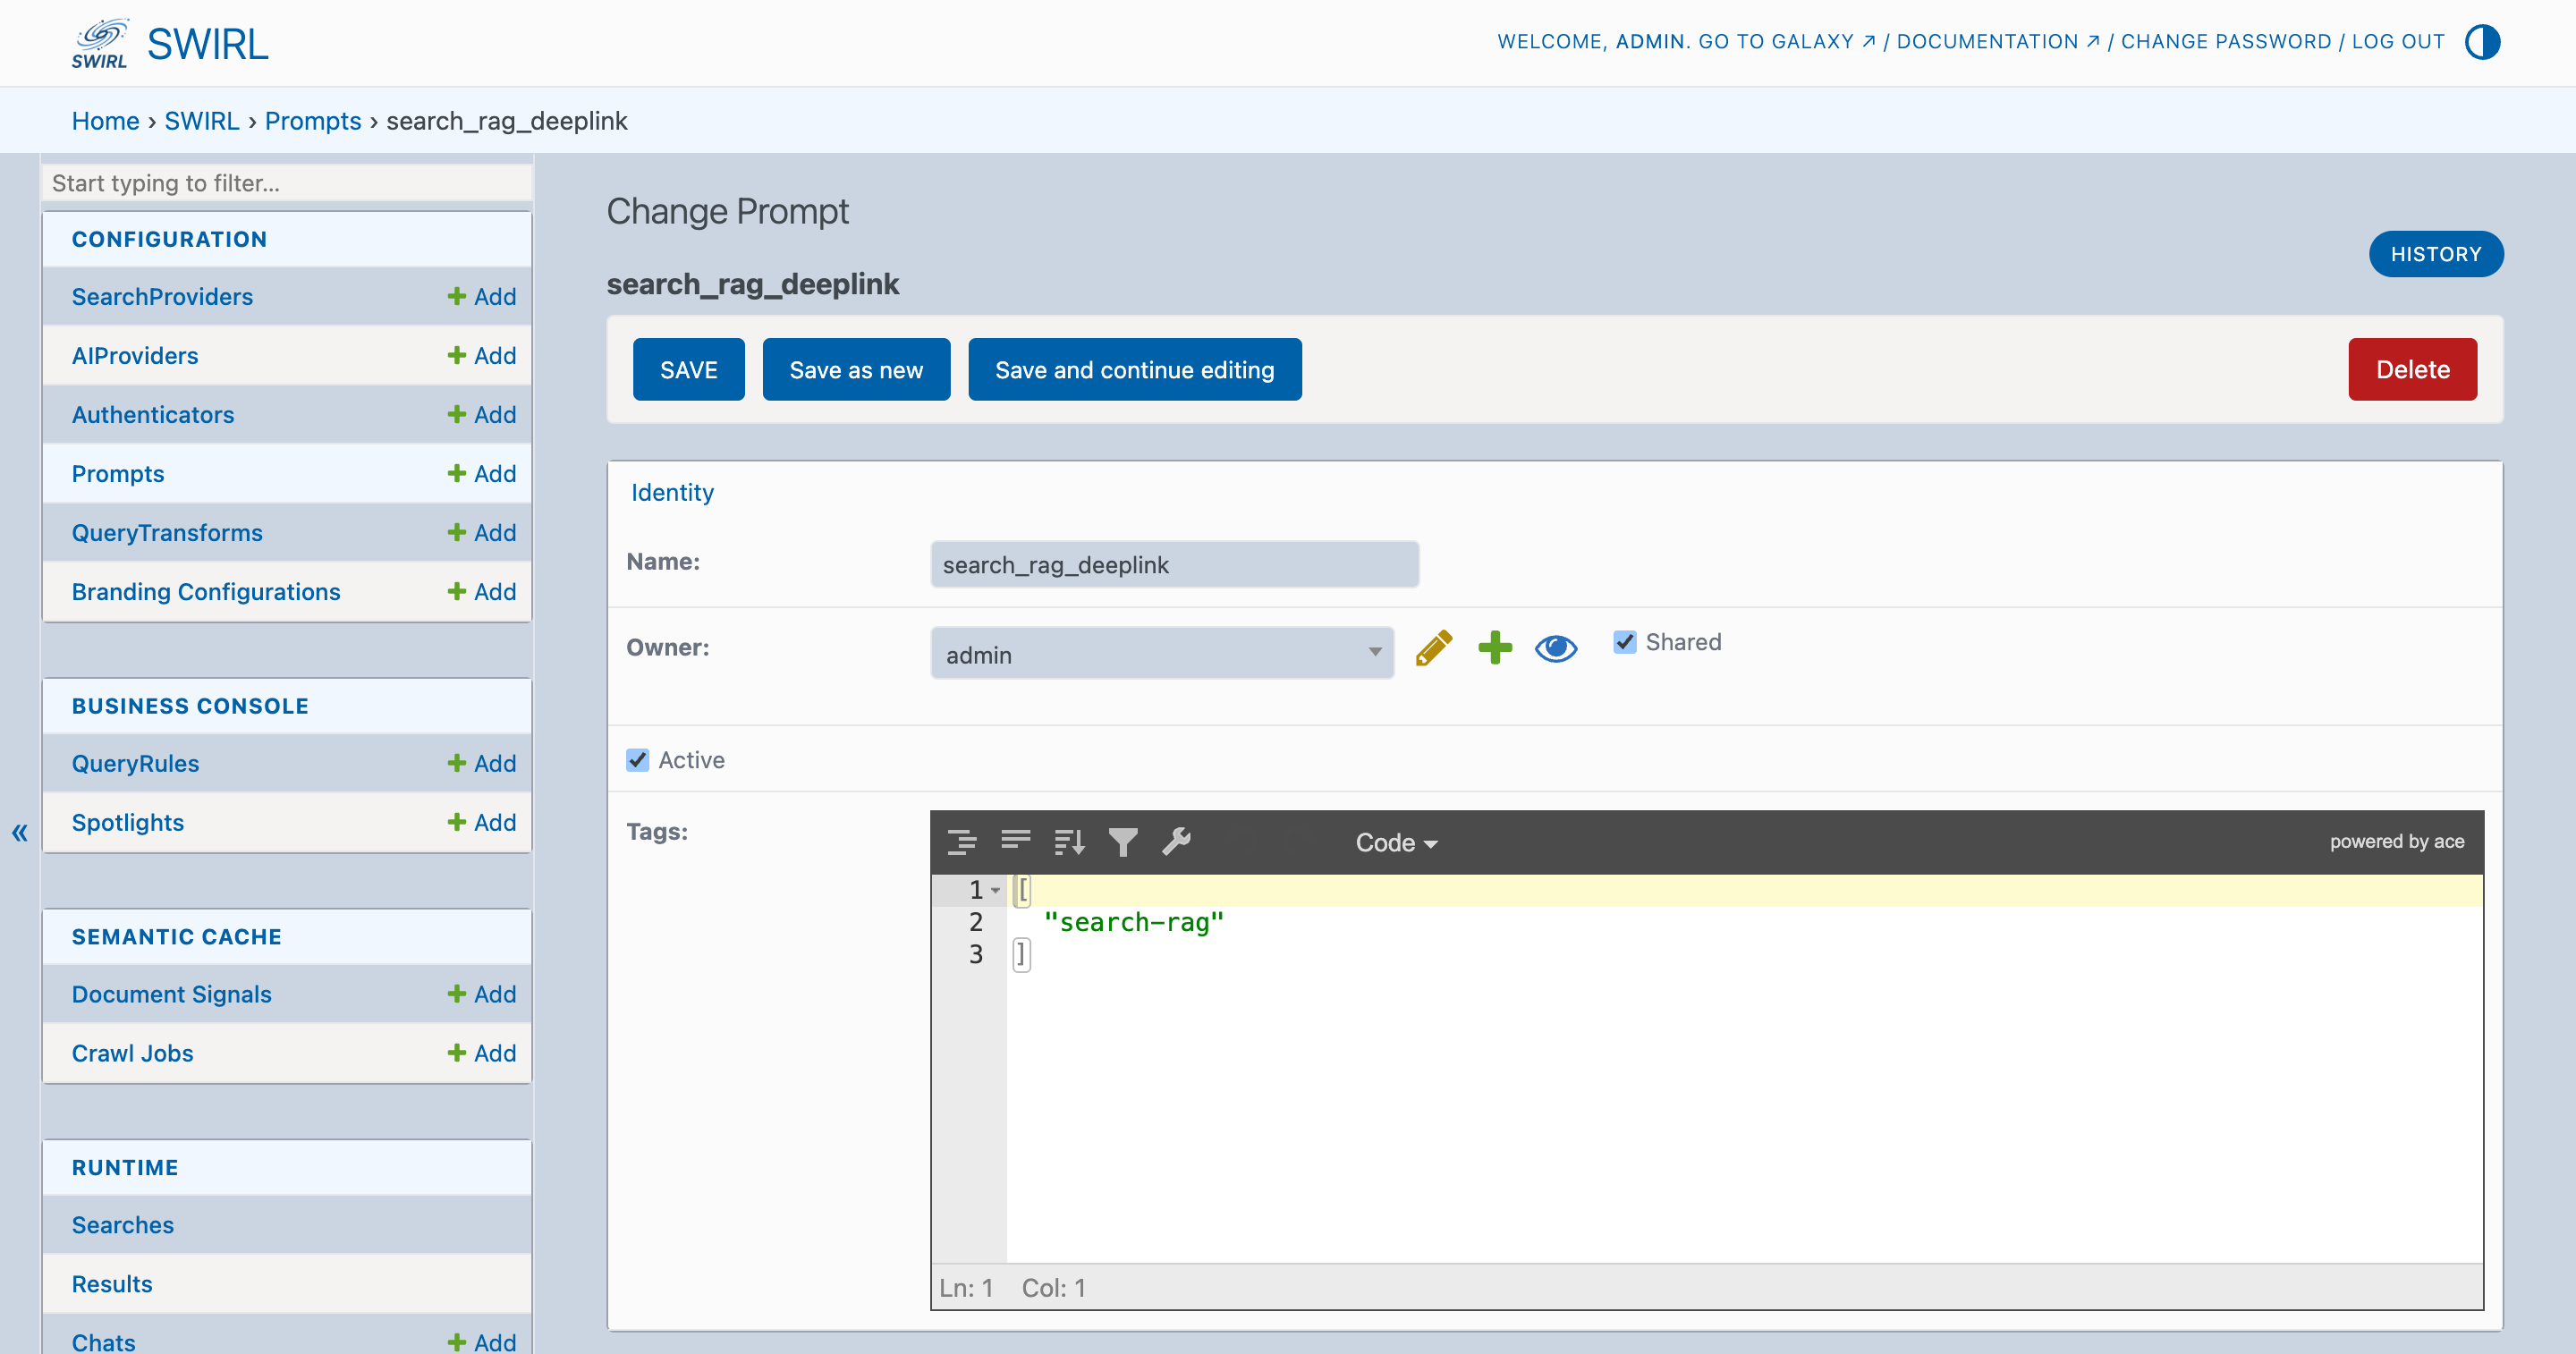Screen dimensions: 2576x1354
Task: Click the filter funnel icon in Tags editor
Action: (x=1123, y=842)
